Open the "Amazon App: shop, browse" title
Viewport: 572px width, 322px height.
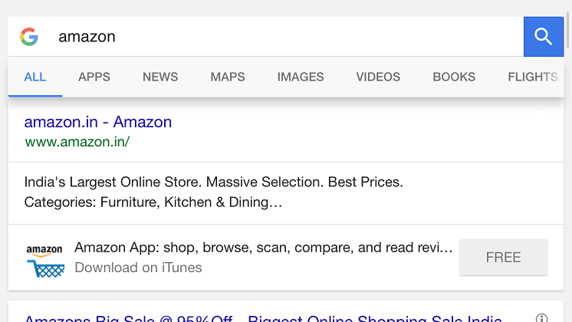click(263, 248)
